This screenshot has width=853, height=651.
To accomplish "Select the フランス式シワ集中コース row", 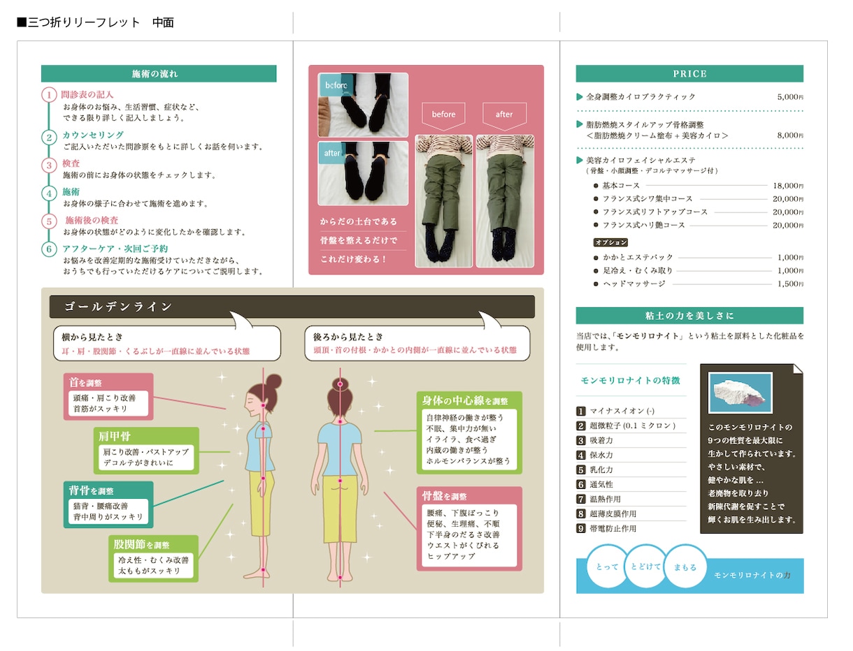I will [x=698, y=199].
